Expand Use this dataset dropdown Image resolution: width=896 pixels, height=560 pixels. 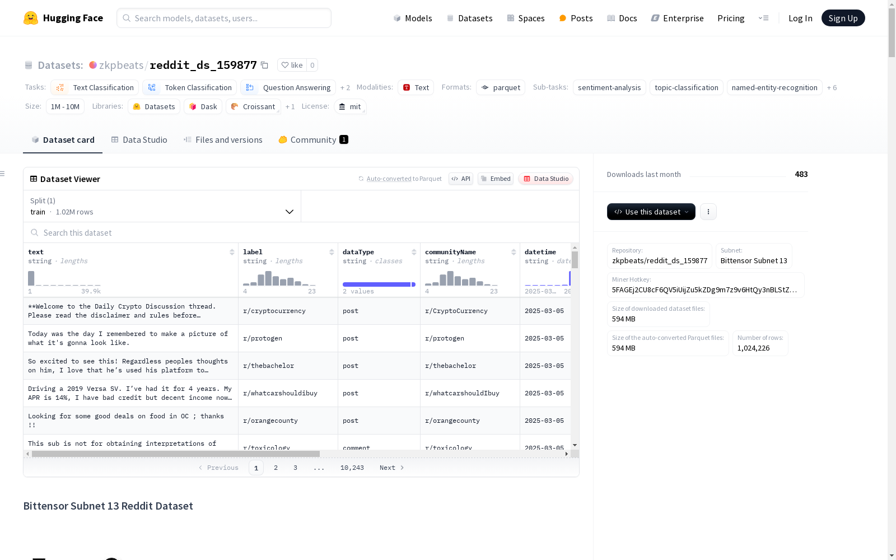651,212
